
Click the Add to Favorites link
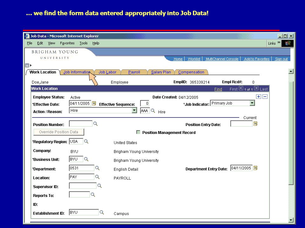(x=257, y=59)
